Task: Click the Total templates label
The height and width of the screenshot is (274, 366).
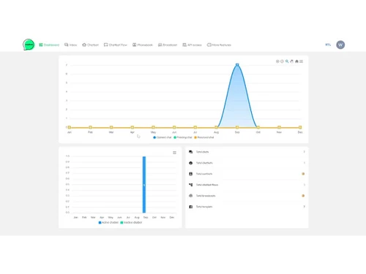Action: tap(204, 207)
